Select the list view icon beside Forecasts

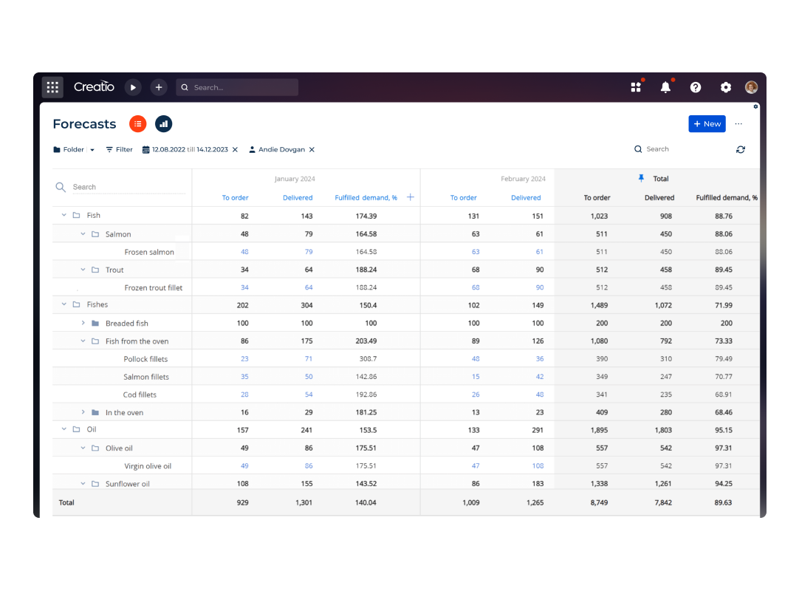(137, 123)
